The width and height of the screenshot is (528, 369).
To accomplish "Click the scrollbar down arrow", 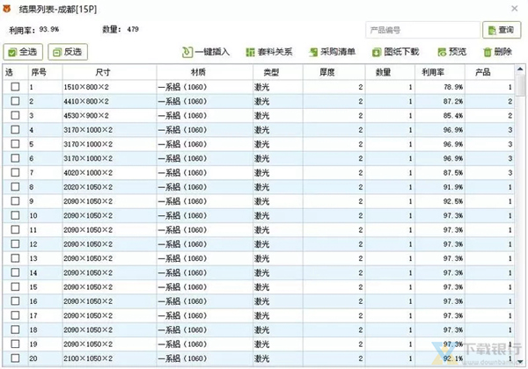I will pos(520,362).
